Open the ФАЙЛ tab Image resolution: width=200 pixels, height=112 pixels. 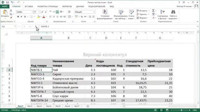click(x=5, y=6)
